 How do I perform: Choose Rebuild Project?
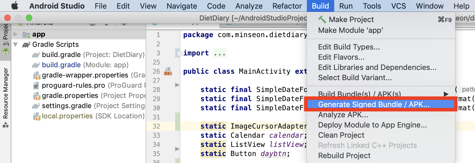[381, 156]
